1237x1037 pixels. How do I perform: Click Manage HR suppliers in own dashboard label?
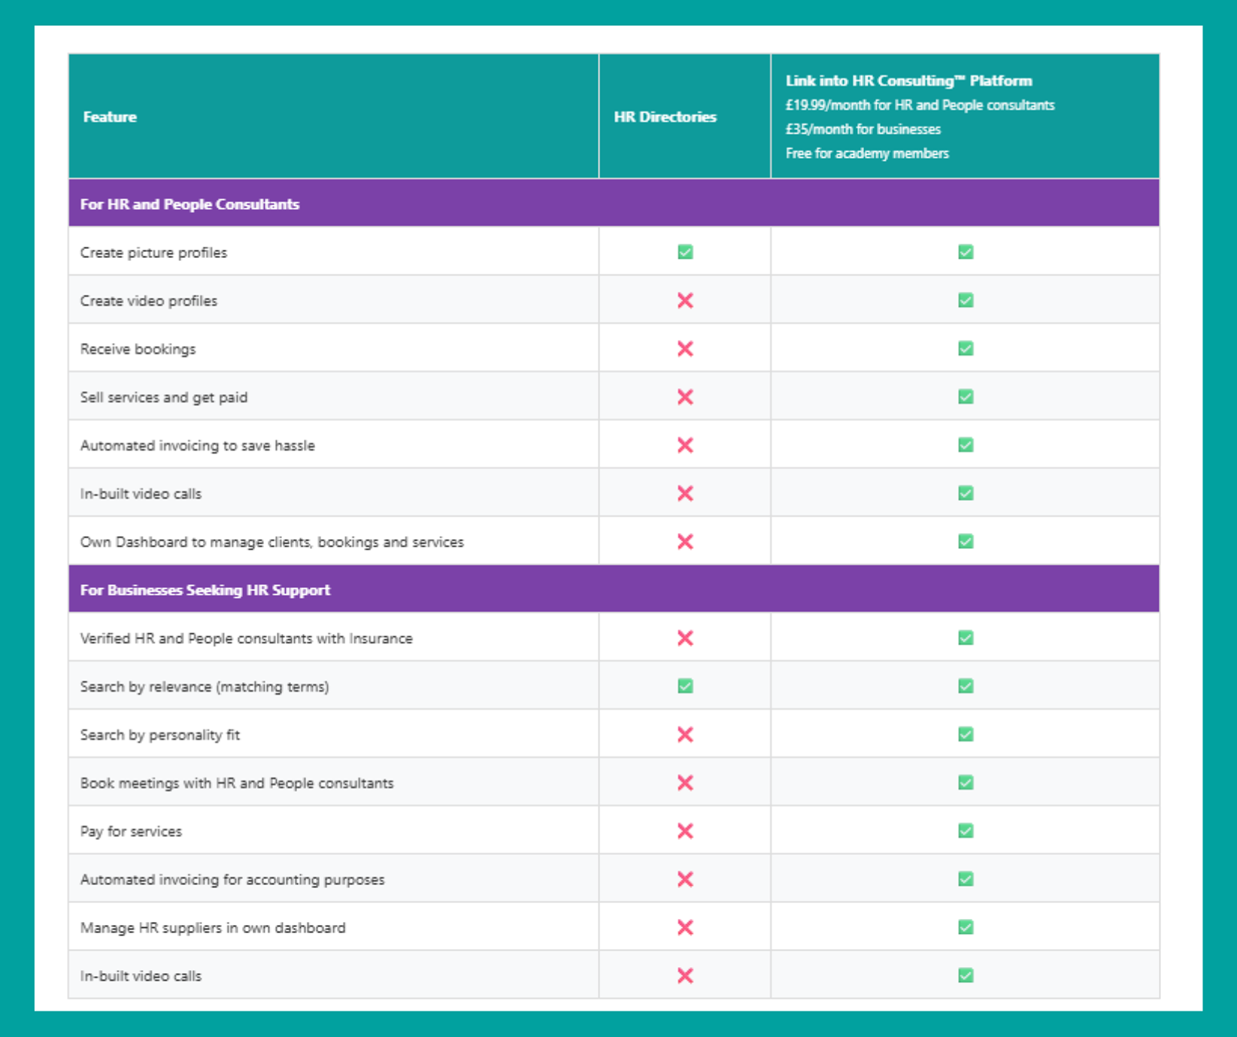point(213,927)
